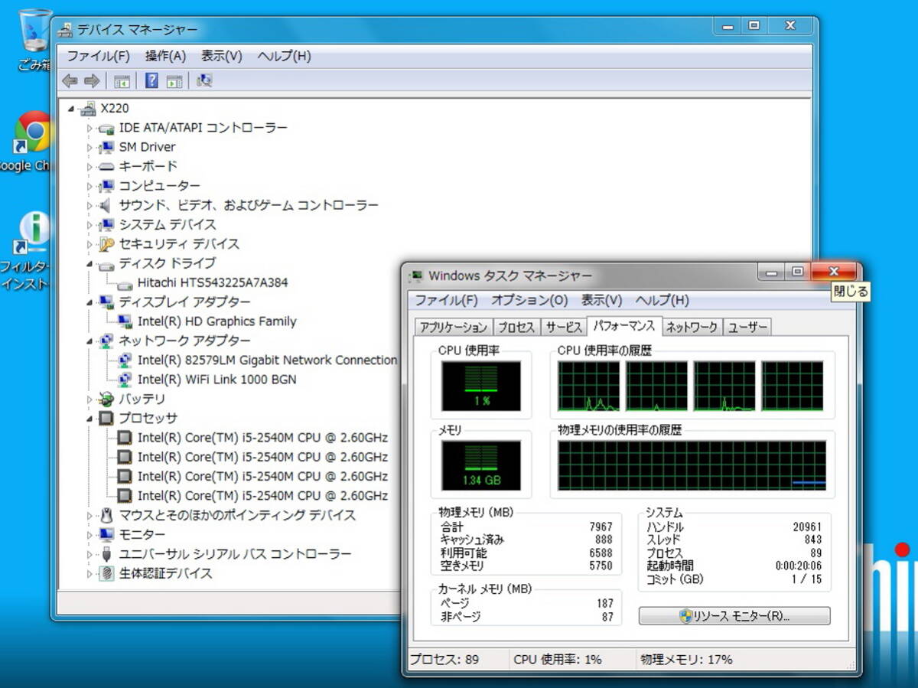Switch to the プロセス tab
The width and height of the screenshot is (918, 688).
(x=516, y=328)
